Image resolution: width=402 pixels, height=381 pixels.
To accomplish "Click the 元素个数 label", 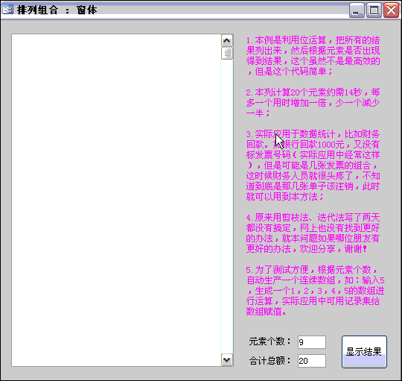I will [270, 341].
